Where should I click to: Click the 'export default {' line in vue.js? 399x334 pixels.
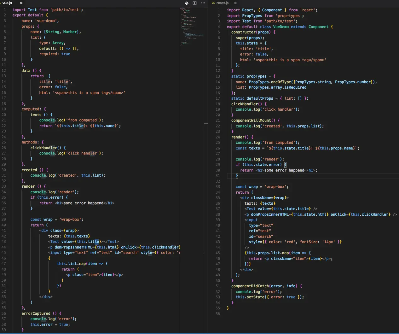(30, 15)
